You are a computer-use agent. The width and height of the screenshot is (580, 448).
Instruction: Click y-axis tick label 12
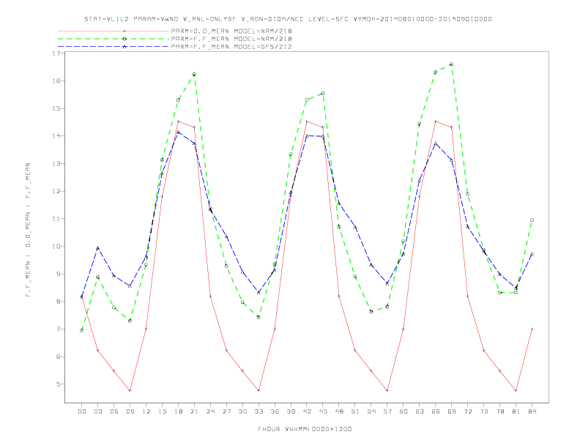pyautogui.click(x=56, y=191)
